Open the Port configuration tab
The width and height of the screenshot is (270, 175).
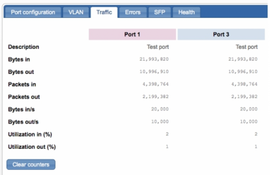click(x=33, y=12)
